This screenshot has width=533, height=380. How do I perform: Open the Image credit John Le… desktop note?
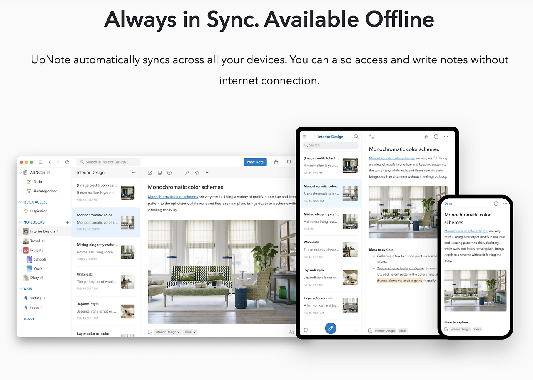106,193
